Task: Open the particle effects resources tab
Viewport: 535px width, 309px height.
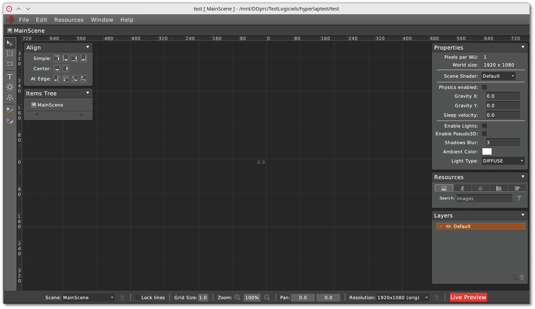Action: [x=480, y=188]
